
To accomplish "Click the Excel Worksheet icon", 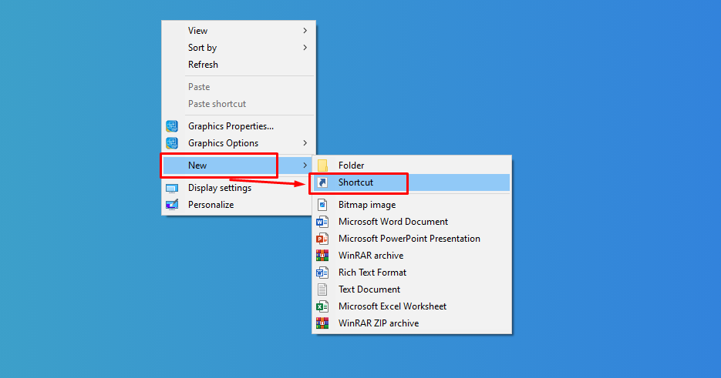I will click(322, 306).
